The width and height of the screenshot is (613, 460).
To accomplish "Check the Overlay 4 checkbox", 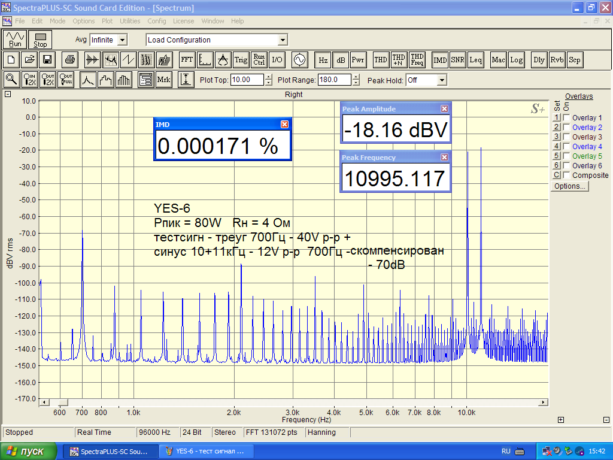I will point(566,147).
